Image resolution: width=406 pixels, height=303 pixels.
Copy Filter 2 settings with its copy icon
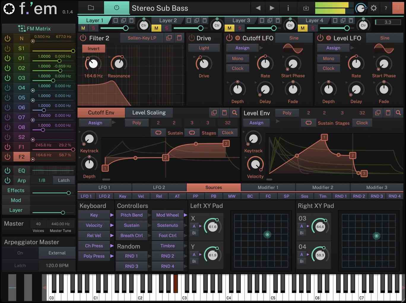[x=169, y=38]
